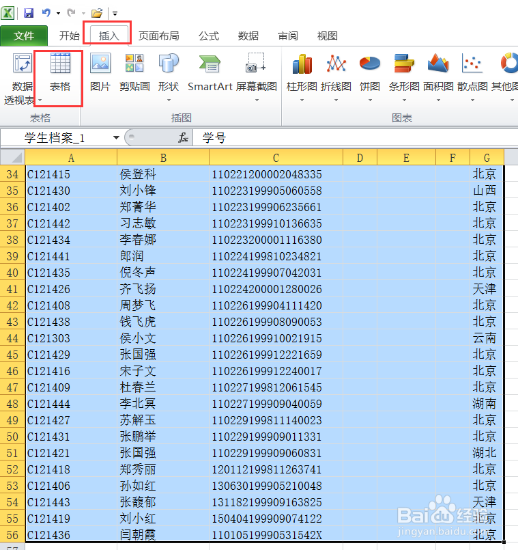The width and height of the screenshot is (518, 550).
Task: Click the 饼图 pie chart icon
Action: 370,64
